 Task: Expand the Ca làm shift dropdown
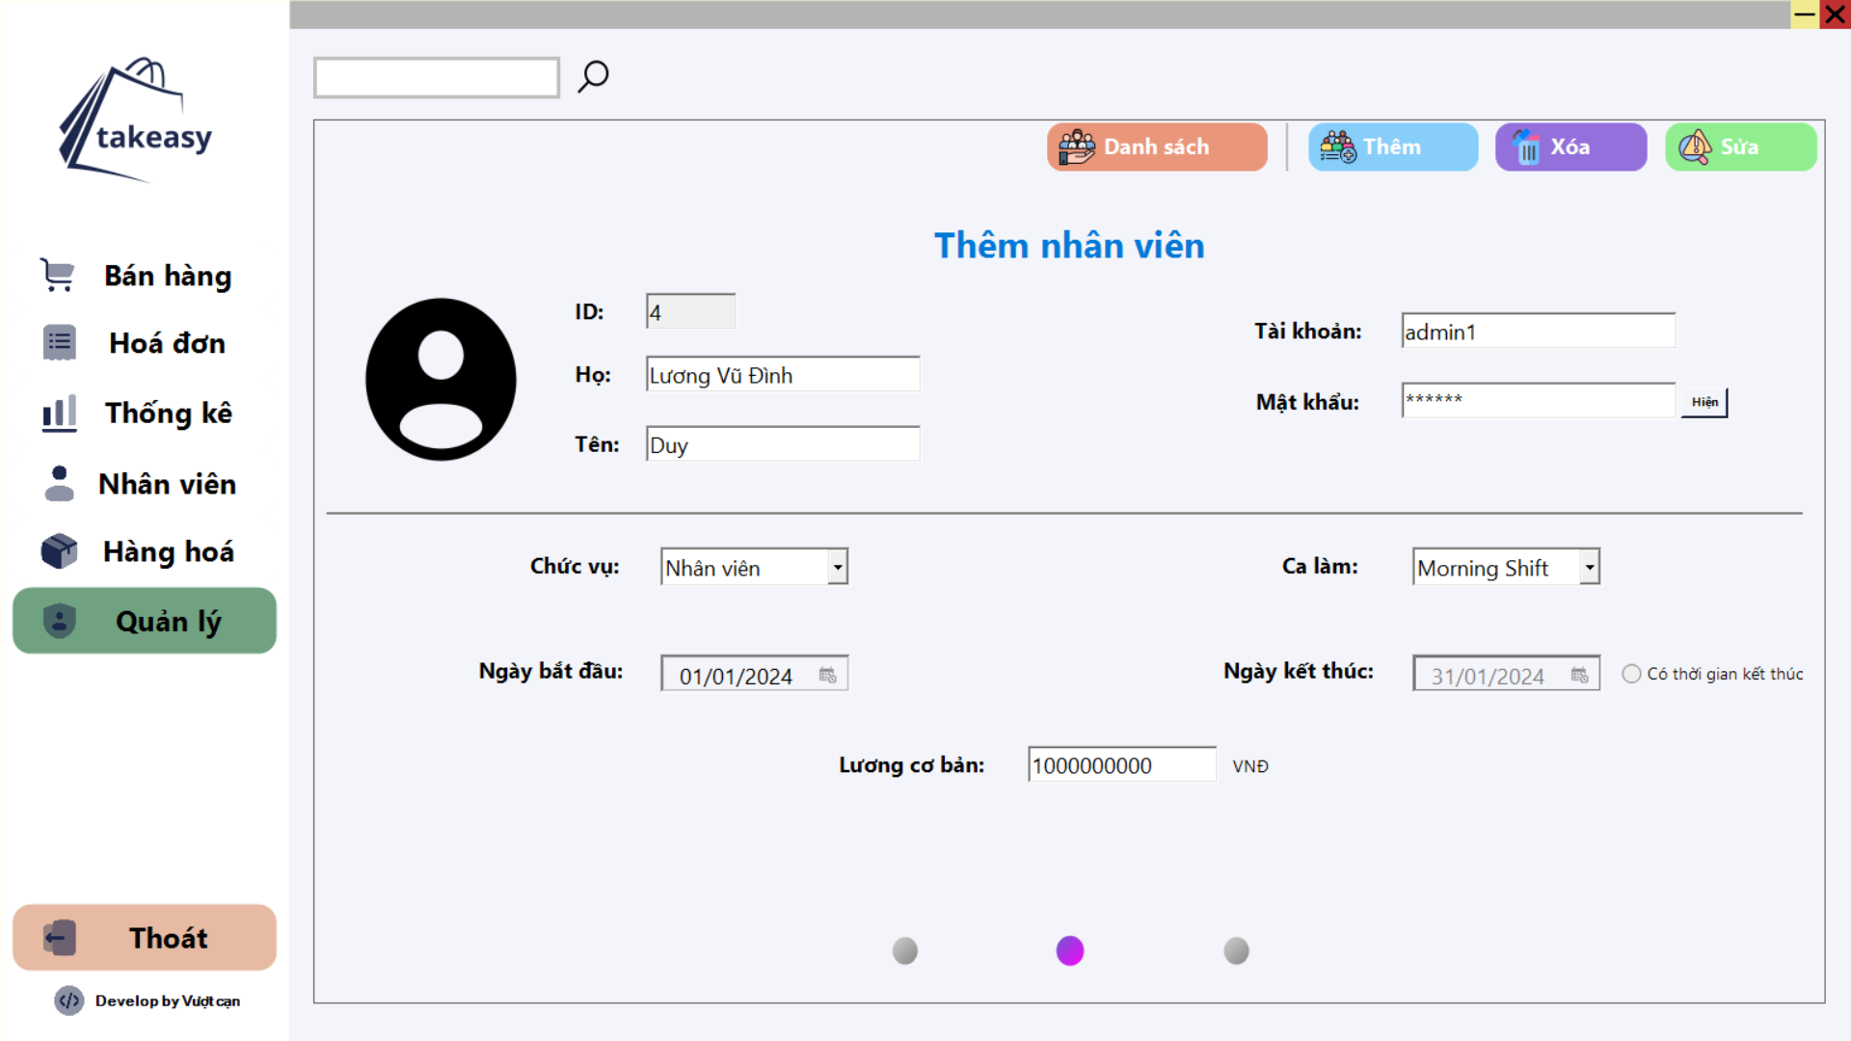[x=1589, y=567]
